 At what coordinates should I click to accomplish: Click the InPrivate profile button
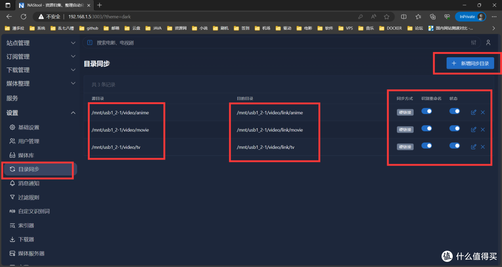(470, 17)
